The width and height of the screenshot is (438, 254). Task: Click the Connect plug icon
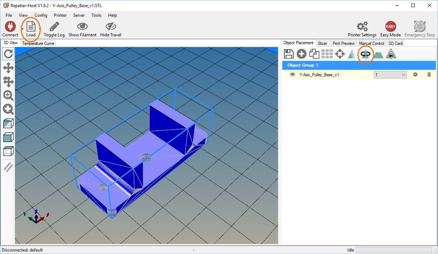coord(10,27)
